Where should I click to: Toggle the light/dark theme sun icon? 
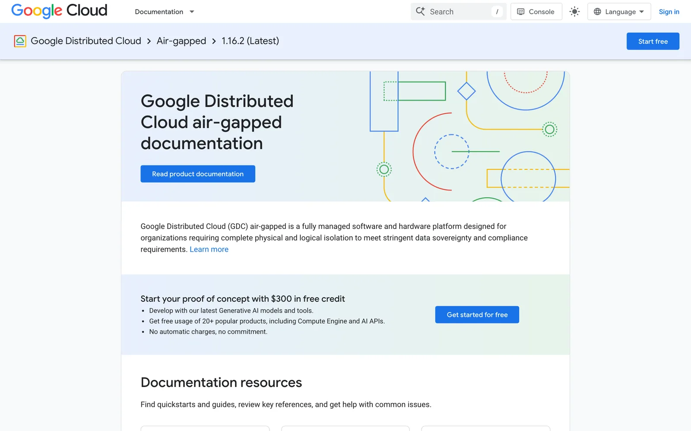pos(574,12)
